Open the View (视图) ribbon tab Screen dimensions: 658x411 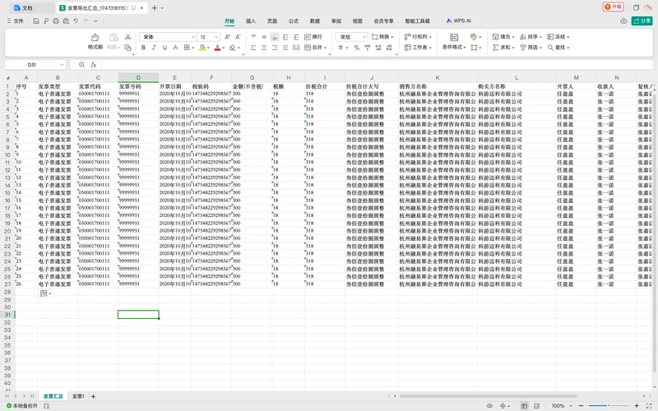tap(357, 21)
